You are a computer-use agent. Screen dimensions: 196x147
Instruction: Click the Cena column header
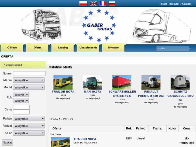click(187, 128)
